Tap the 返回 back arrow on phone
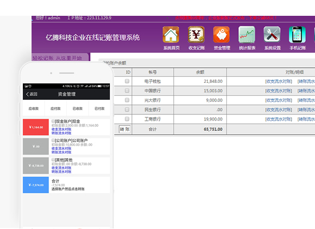The height and width of the screenshot is (229, 315). 32,94
